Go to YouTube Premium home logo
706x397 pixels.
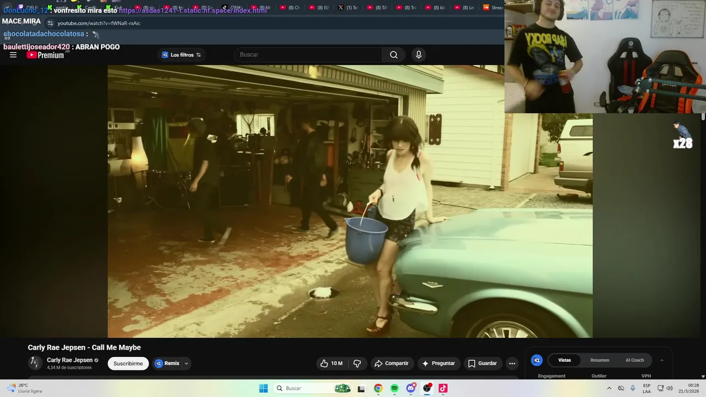(45, 55)
